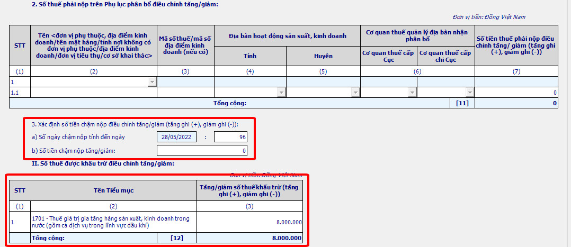Click the Tổng cộng [12] total value cell
Screen dimensions: 571x247
249,239
